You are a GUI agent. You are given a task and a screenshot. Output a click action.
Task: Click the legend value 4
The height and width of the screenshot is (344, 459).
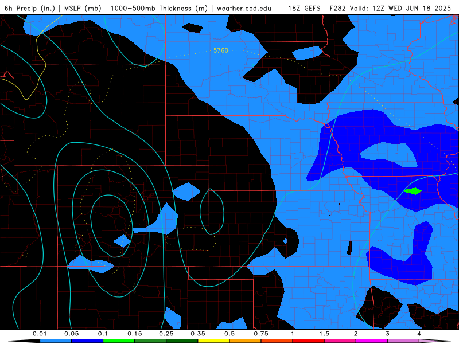pos(419,334)
